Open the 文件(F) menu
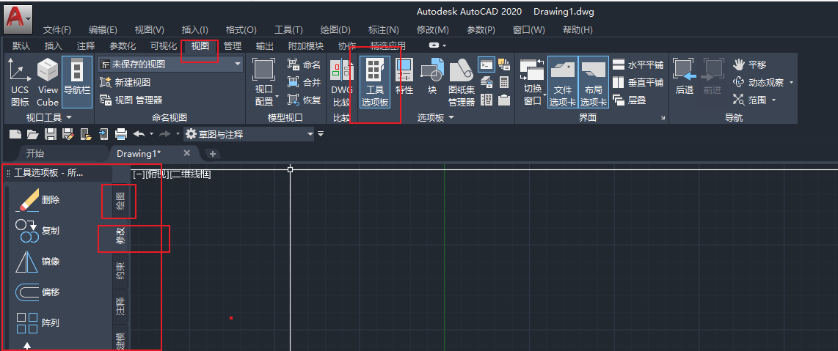 57,30
